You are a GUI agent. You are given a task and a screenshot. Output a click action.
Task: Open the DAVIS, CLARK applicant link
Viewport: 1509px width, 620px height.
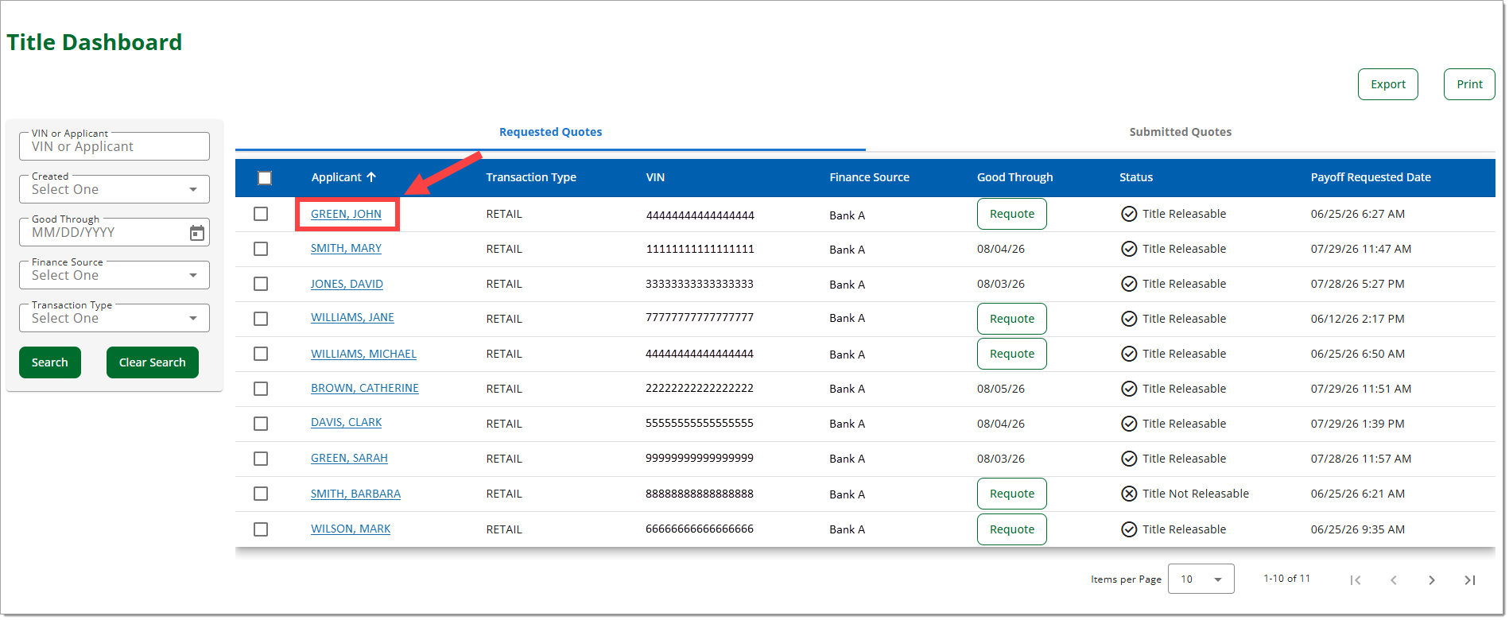click(x=346, y=422)
